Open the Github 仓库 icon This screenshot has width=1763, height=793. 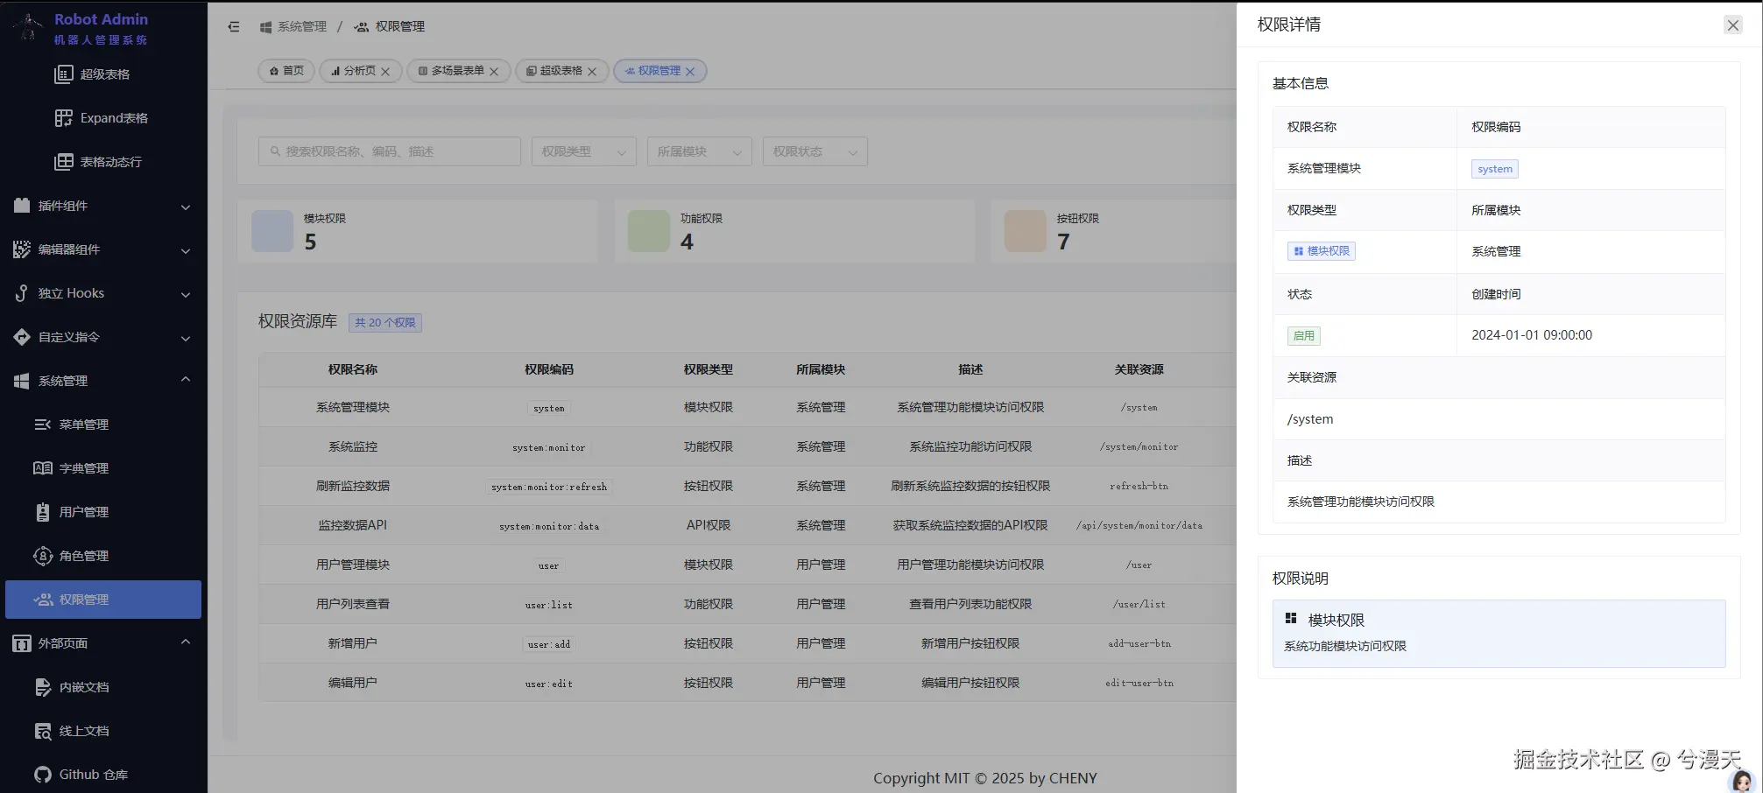[42, 775]
